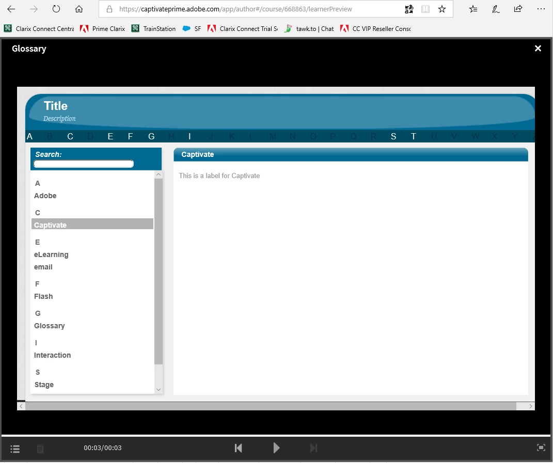Jump to letter F in alphabet bar

tap(130, 136)
